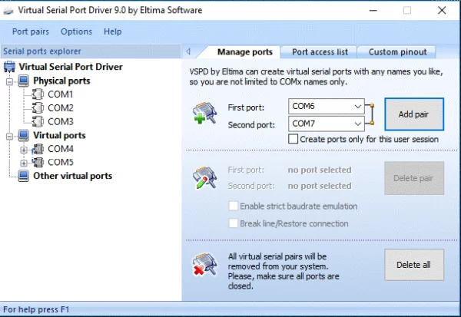This screenshot has height=317, width=461.
Task: Switch to the Custom pinout tab
Action: (397, 52)
